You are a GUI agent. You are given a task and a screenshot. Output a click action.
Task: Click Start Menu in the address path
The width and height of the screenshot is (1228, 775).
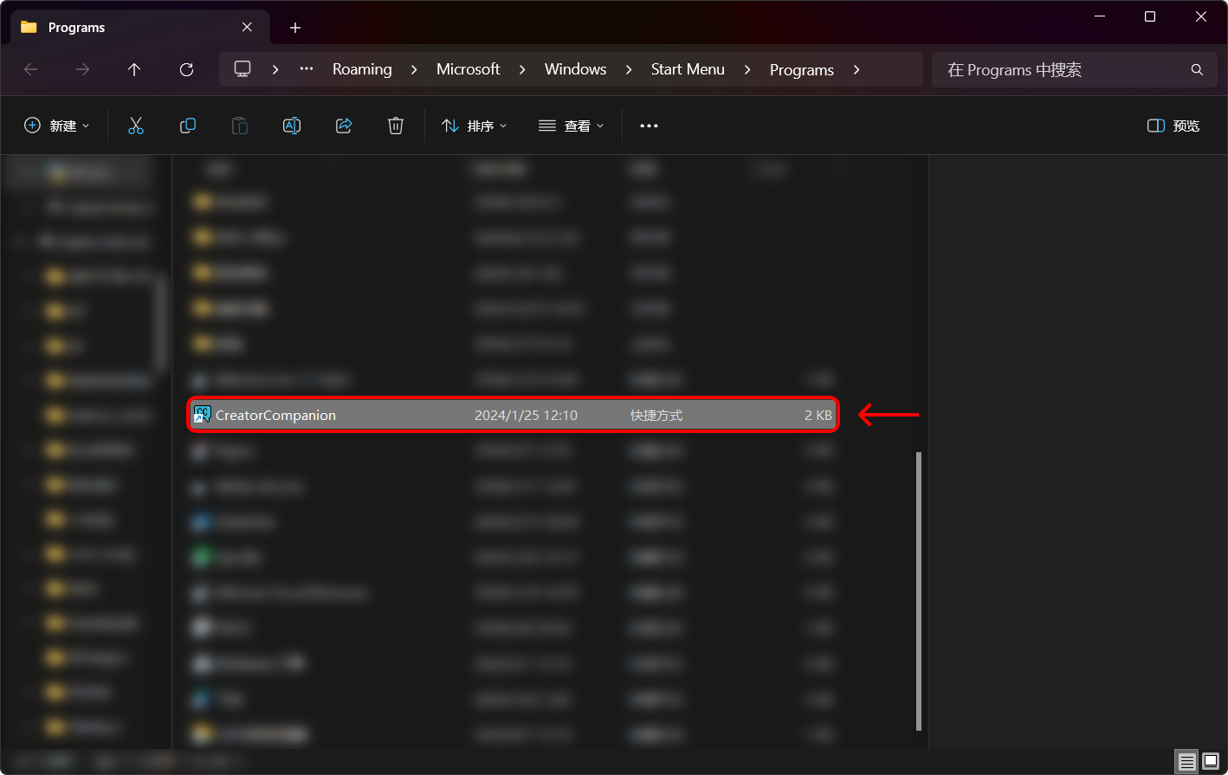coord(688,69)
